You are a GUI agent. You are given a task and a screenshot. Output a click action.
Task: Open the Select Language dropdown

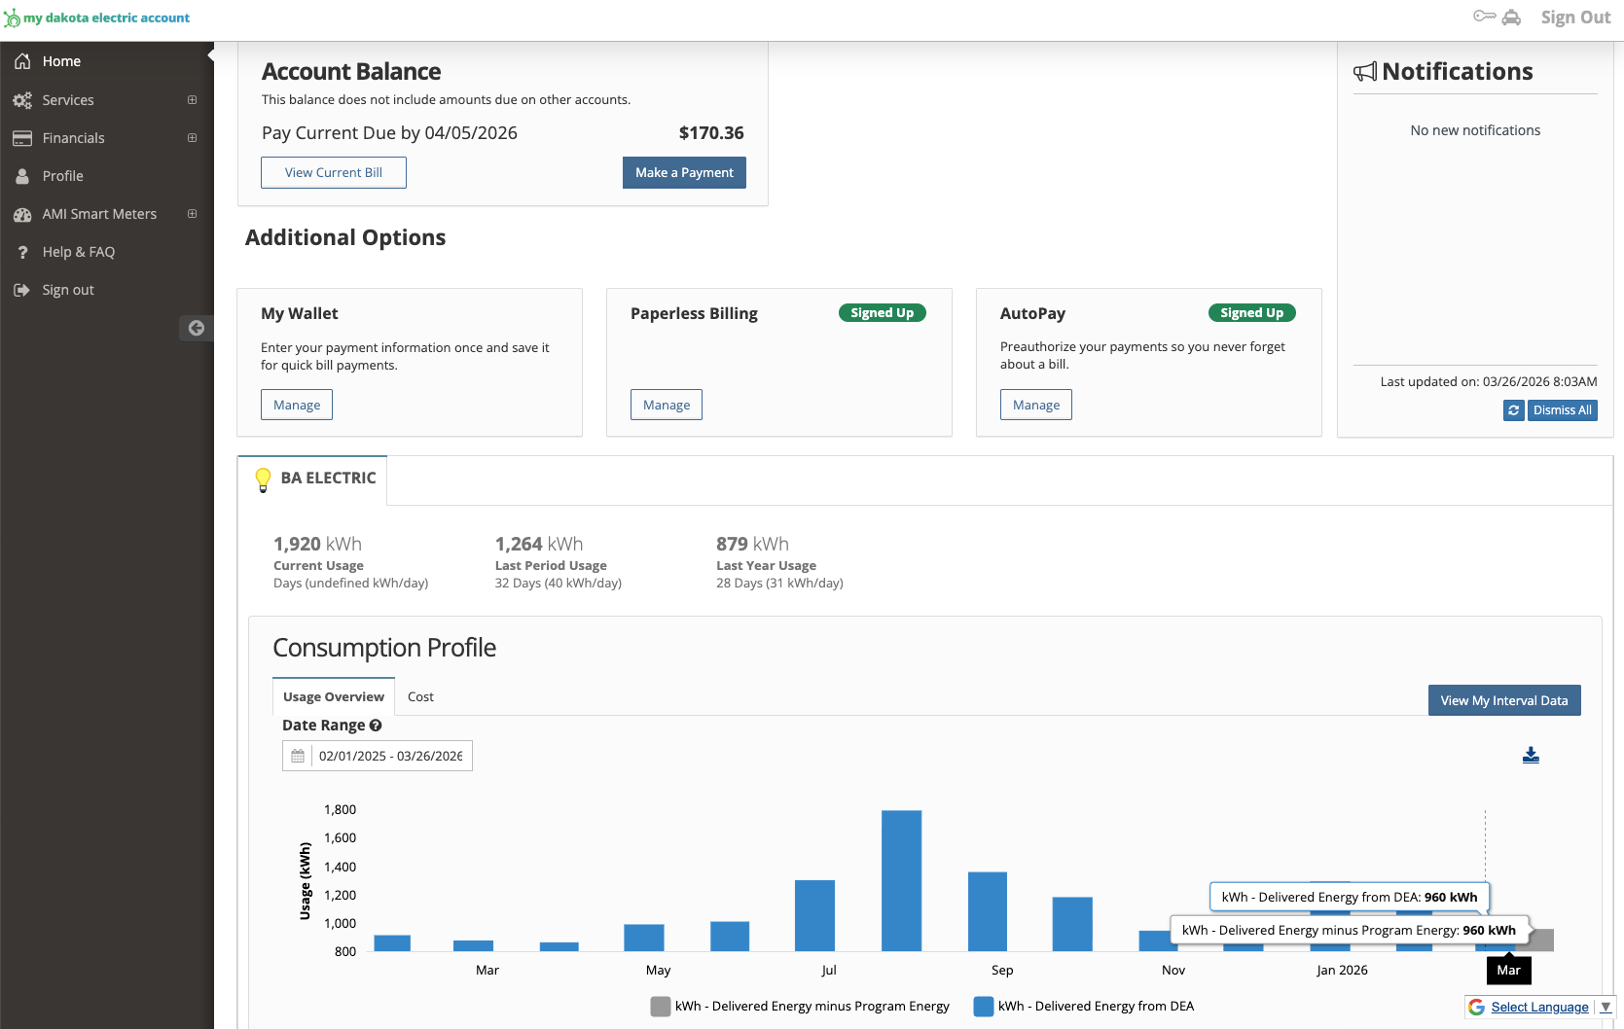(x=1539, y=1007)
